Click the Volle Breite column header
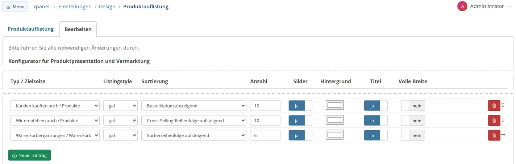The height and width of the screenshot is (164, 516). click(x=413, y=81)
